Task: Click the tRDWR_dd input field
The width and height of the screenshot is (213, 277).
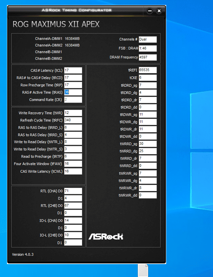Action: tap(148, 137)
